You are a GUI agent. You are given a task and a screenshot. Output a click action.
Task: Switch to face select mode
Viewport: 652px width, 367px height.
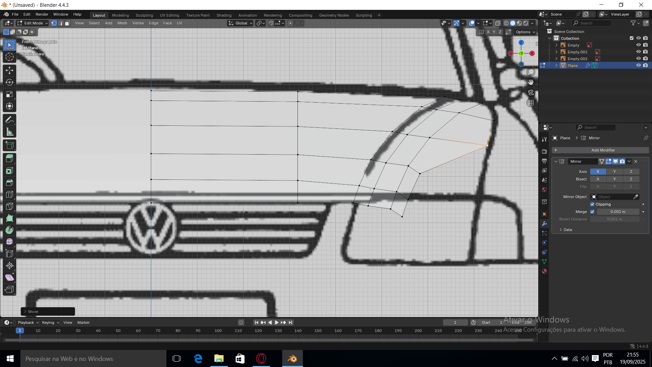pos(68,23)
